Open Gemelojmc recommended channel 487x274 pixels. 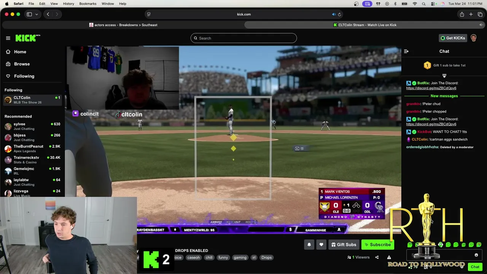(x=32, y=171)
